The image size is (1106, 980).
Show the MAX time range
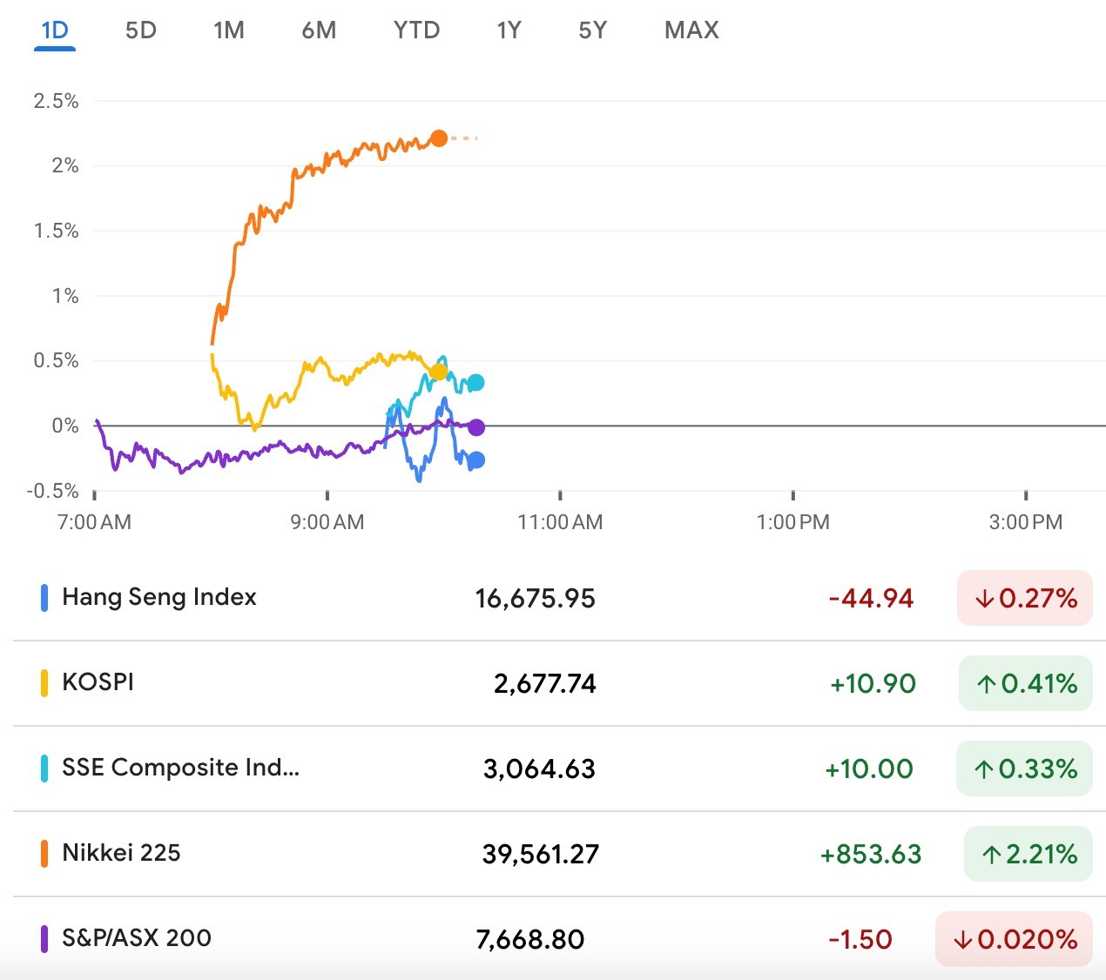(x=691, y=30)
